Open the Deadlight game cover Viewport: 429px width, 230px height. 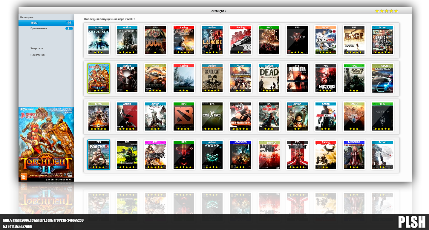[x=212, y=78]
